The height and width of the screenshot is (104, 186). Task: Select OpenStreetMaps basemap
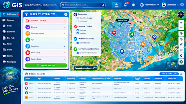[77, 18]
